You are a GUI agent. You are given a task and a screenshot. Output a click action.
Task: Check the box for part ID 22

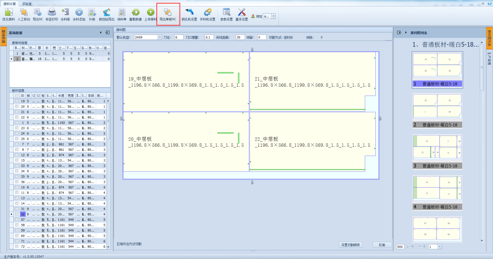coord(17,117)
